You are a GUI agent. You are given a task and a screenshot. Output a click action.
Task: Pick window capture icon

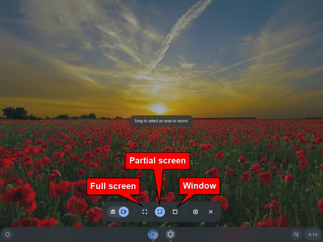pyautogui.click(x=175, y=212)
